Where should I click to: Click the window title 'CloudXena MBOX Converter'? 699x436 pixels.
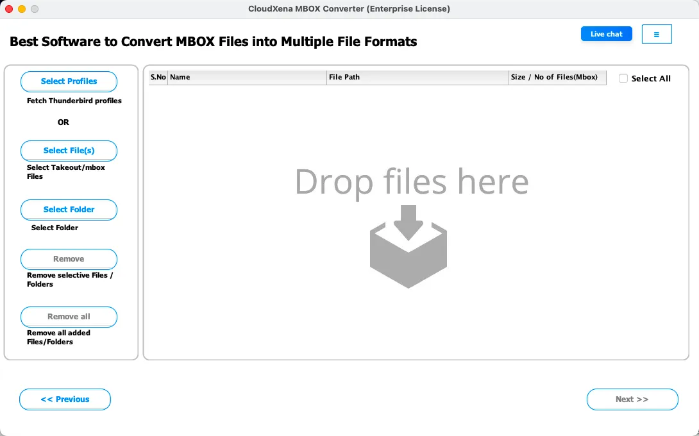click(x=349, y=9)
